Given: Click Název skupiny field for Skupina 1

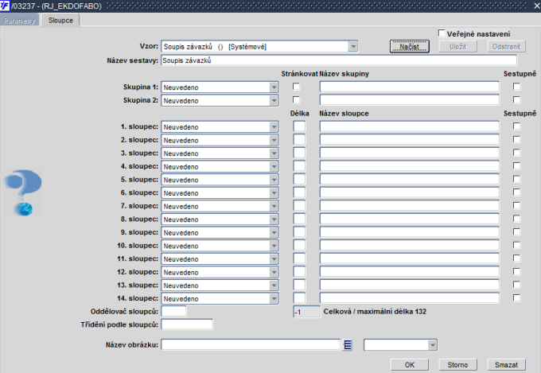Looking at the screenshot, I should coord(409,87).
